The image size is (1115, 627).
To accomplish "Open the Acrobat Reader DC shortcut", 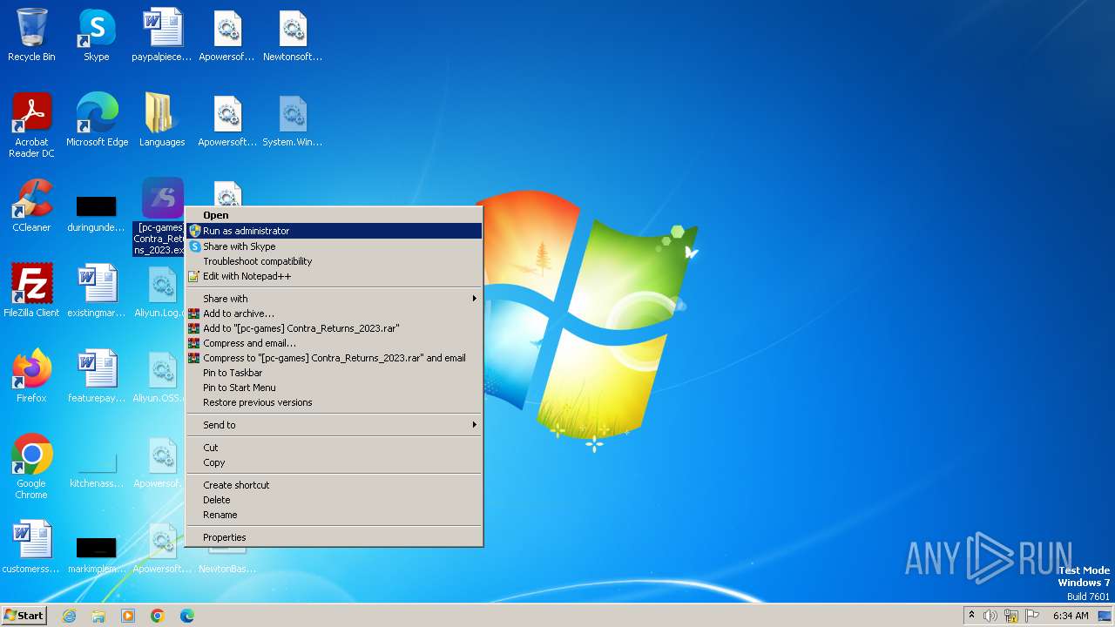I will click(x=31, y=125).
